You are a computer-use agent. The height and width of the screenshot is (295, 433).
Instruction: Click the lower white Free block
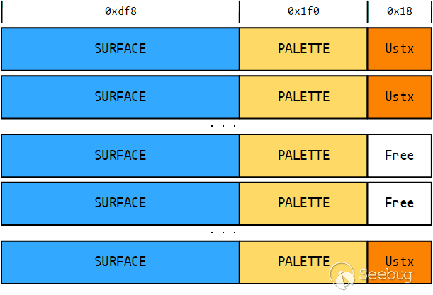(399, 203)
